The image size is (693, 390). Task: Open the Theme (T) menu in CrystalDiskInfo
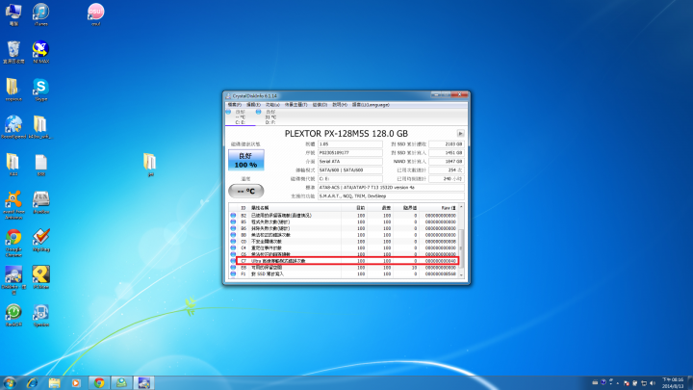(295, 105)
